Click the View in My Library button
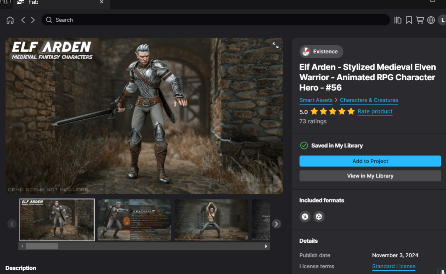446x274 pixels. tap(370, 176)
